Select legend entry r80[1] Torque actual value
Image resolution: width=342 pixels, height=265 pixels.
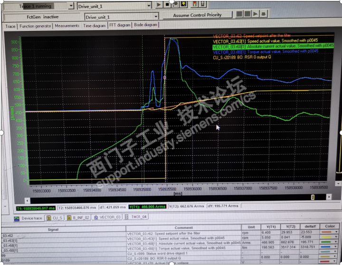pos(266,52)
